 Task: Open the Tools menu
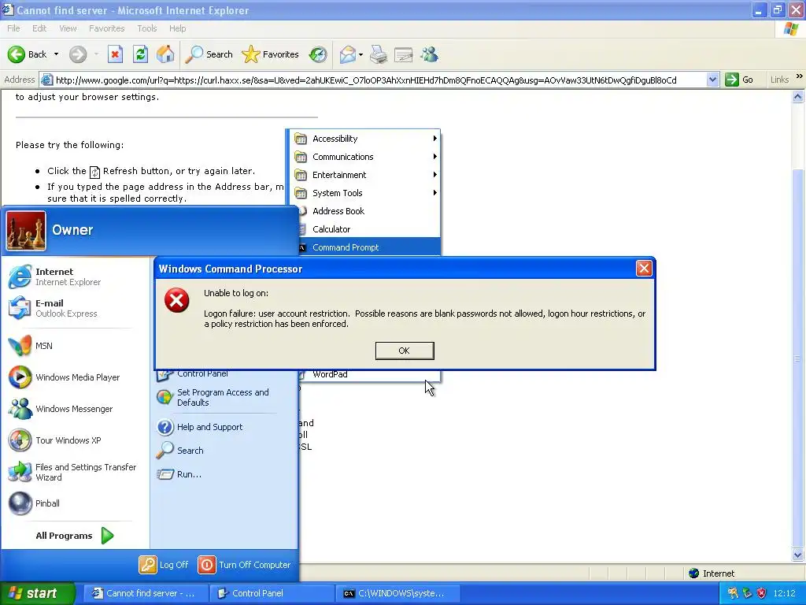[147, 28]
